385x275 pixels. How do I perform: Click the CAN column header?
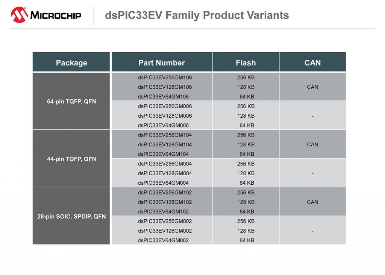[312, 63]
